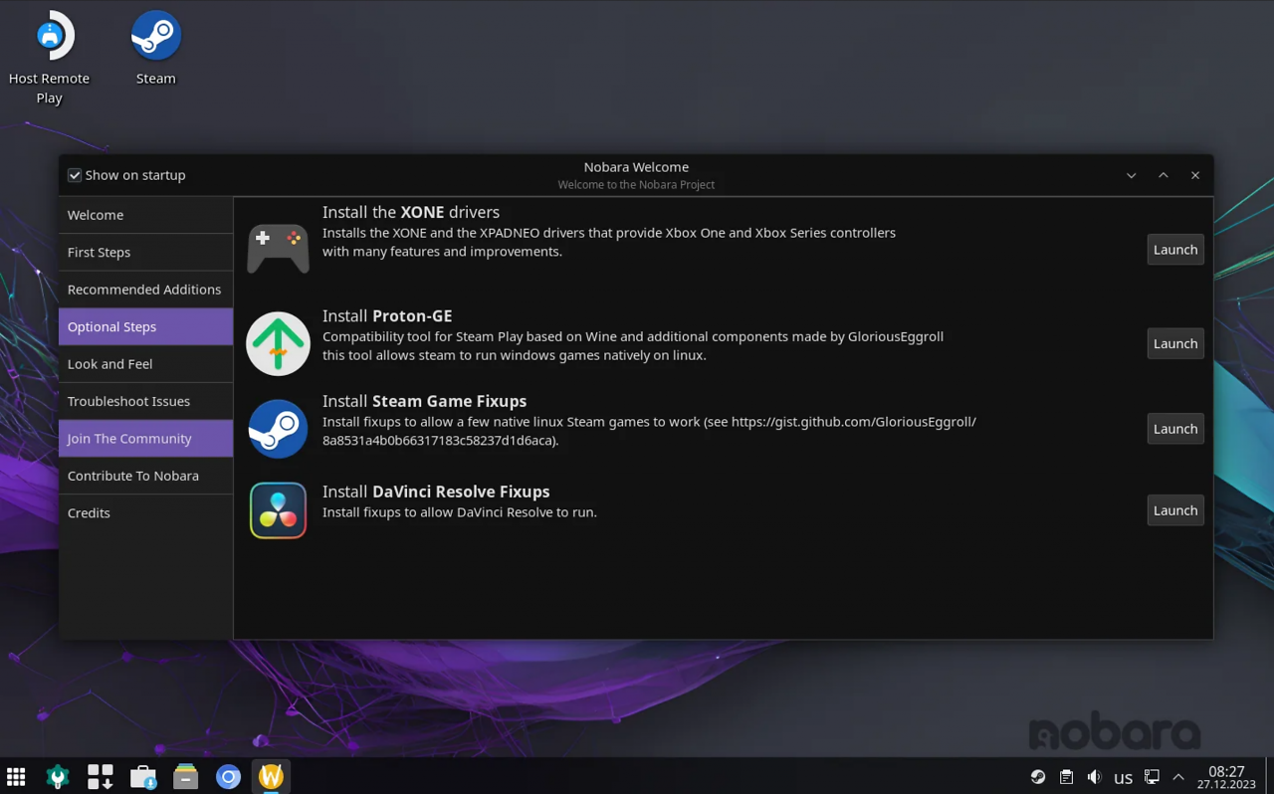Click the 'Install the XONE drivers' heading
The height and width of the screenshot is (794, 1274).
tap(411, 212)
